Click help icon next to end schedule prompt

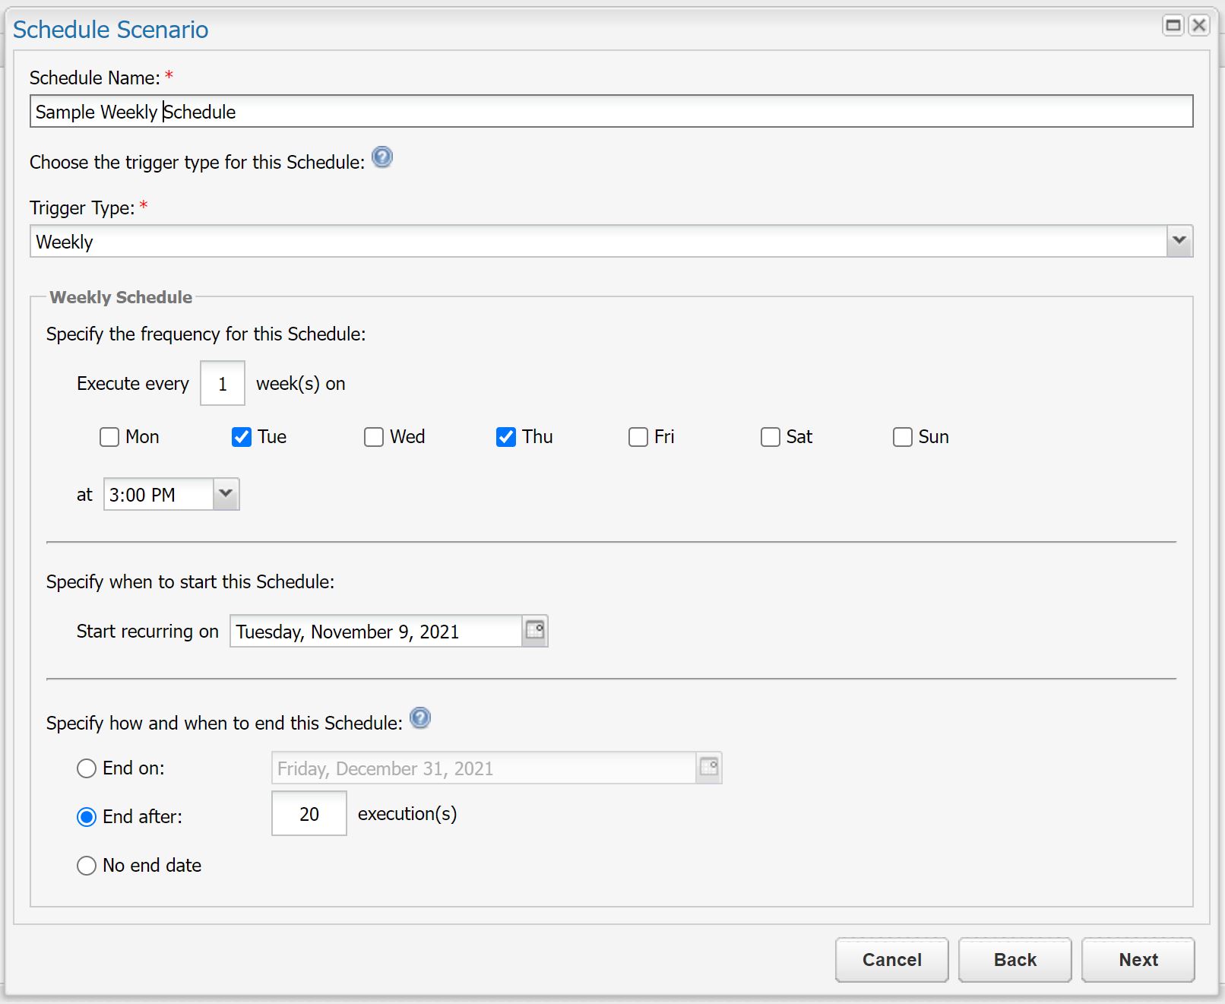(x=420, y=718)
